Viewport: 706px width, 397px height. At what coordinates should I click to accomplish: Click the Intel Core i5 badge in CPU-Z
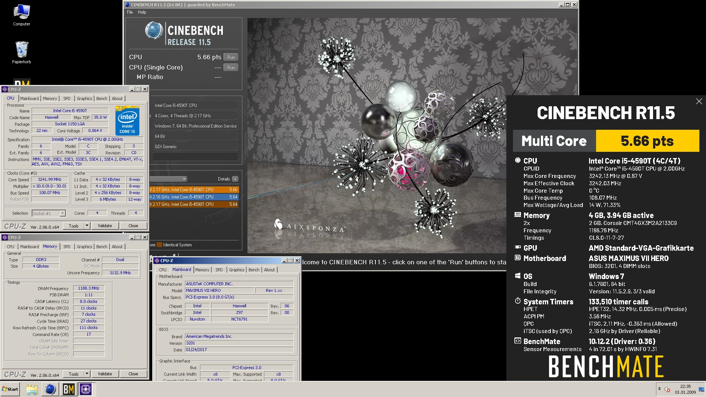click(127, 121)
